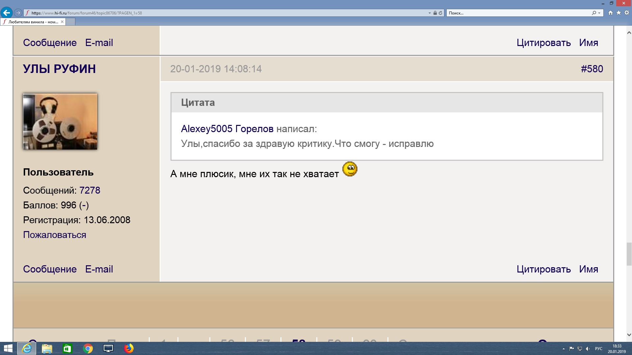Open post number #580 link
Screen dimensions: 632x355
[592, 69]
